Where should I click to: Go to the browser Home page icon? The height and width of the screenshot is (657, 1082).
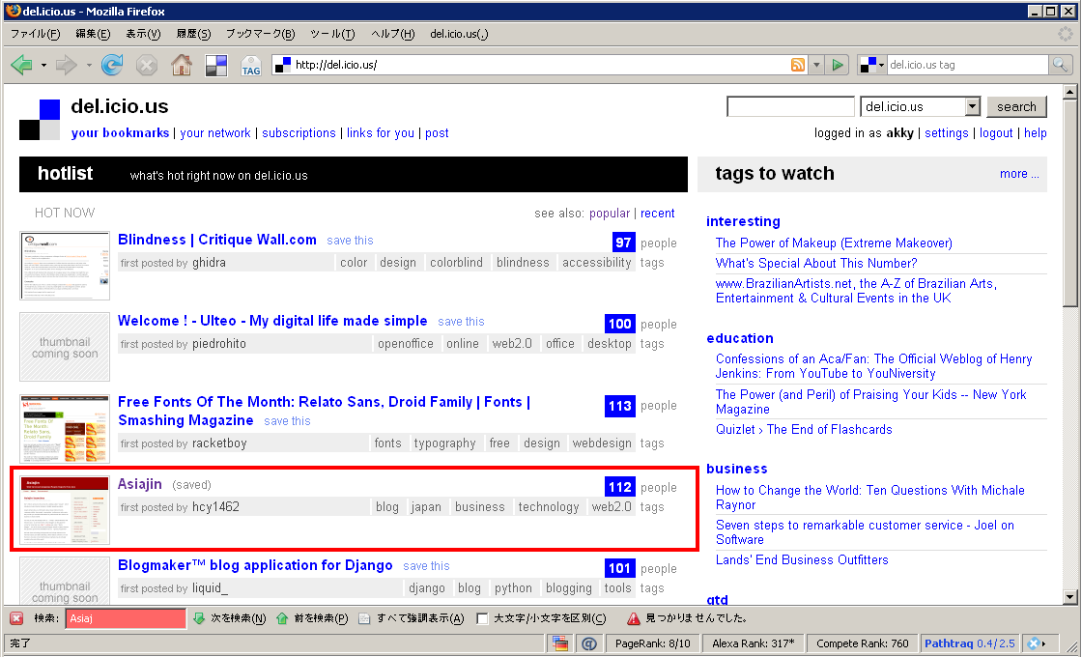[x=181, y=65]
